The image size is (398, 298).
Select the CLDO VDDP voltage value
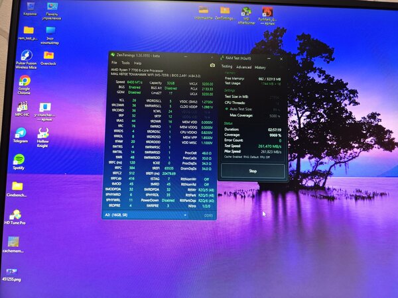coord(207,107)
